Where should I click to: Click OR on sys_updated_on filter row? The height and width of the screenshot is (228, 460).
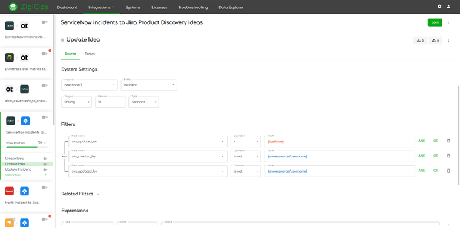tap(436, 141)
